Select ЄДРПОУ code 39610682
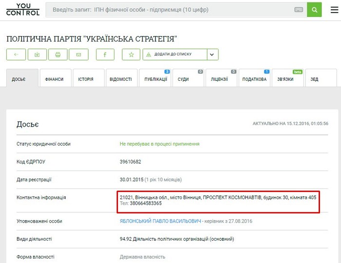The width and height of the screenshot is (341, 263). [130, 162]
